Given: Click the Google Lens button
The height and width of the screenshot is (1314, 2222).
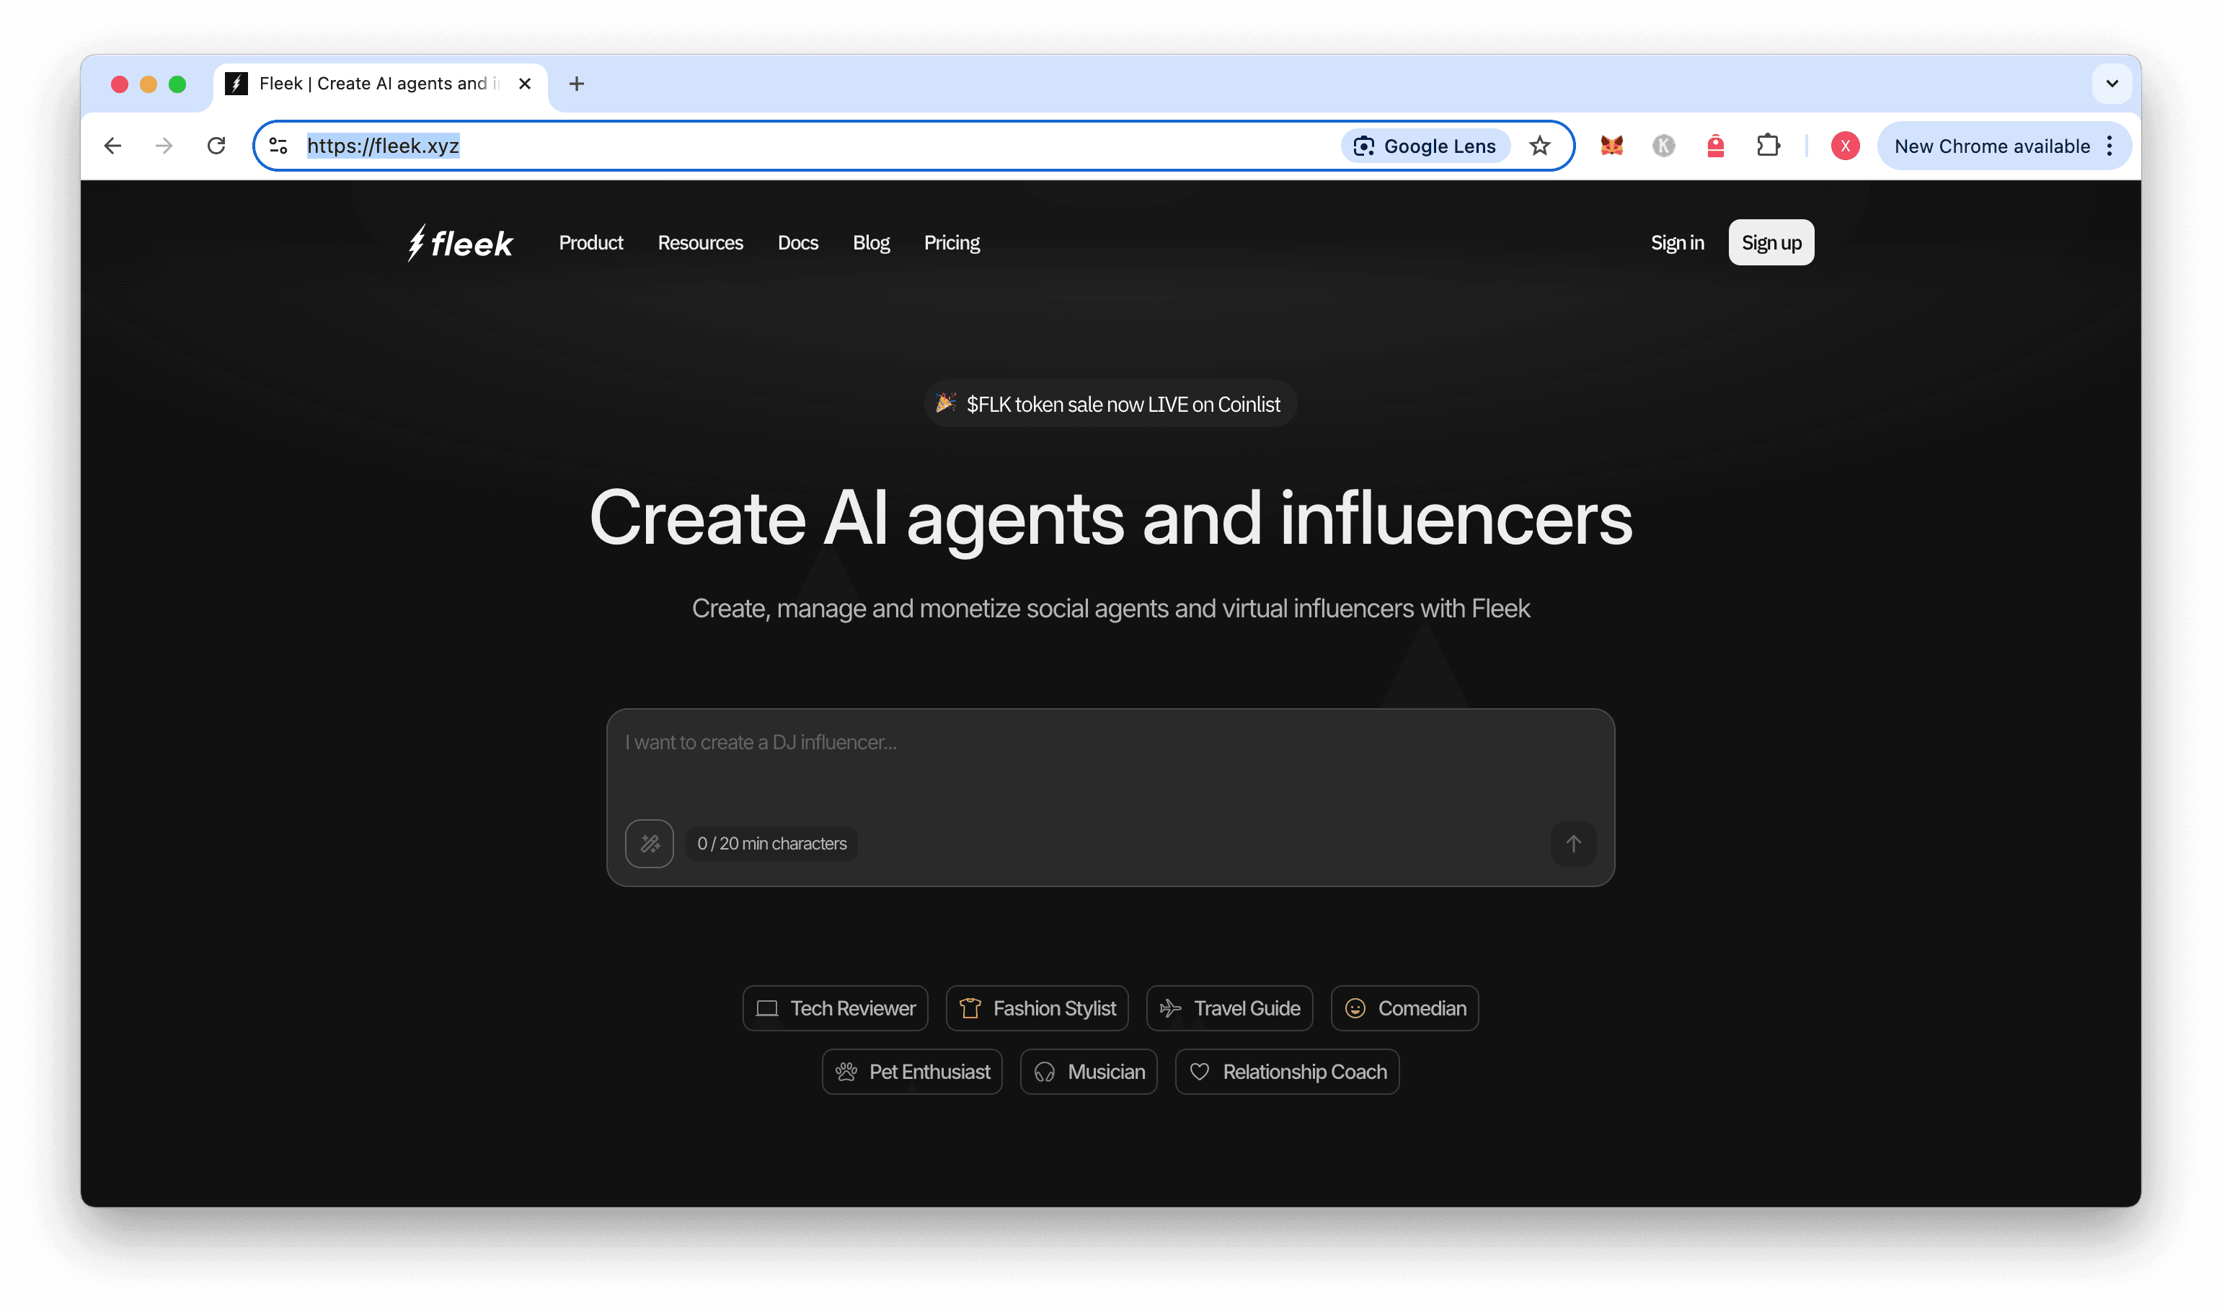Looking at the screenshot, I should tap(1425, 146).
